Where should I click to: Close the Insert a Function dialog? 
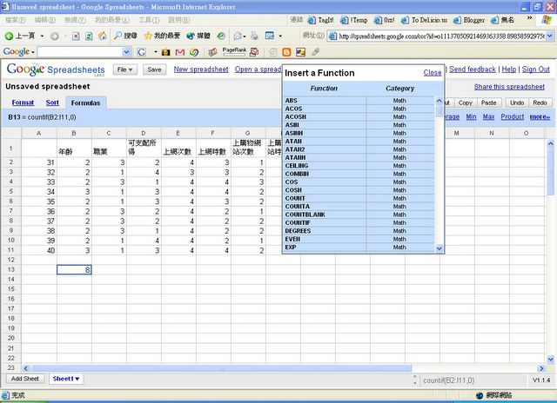[x=433, y=73]
